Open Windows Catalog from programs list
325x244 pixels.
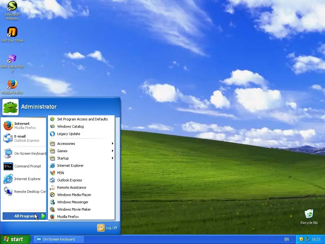click(82, 126)
